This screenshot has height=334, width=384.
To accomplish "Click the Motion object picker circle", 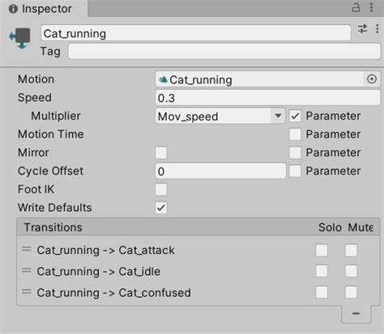I will (372, 79).
